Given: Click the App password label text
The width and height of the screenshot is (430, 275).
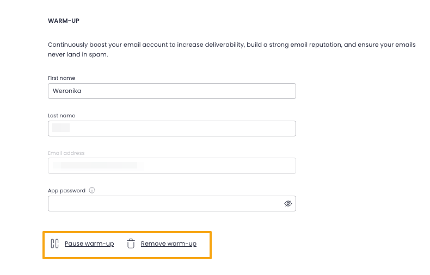Looking at the screenshot, I should coord(66,191).
